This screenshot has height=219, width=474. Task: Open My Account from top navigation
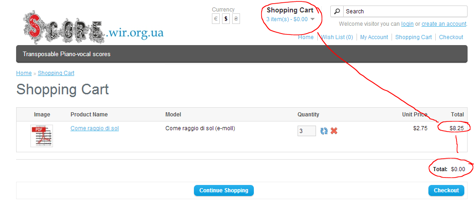[x=374, y=37]
